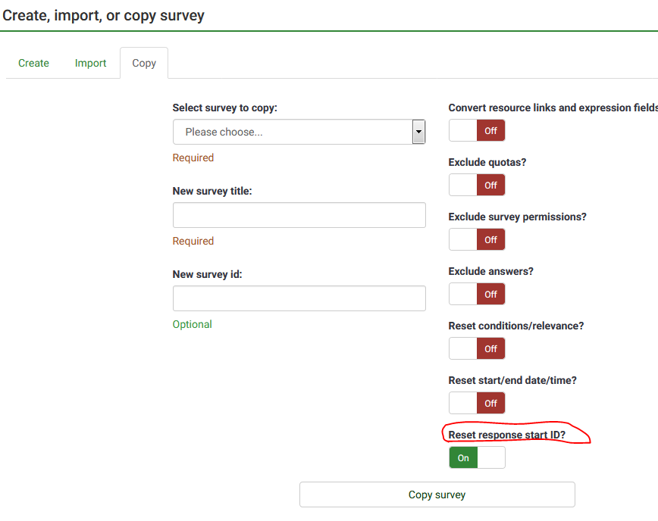This screenshot has height=521, width=658.
Task: Disable the Reset response start ID switch
Action: [x=477, y=457]
